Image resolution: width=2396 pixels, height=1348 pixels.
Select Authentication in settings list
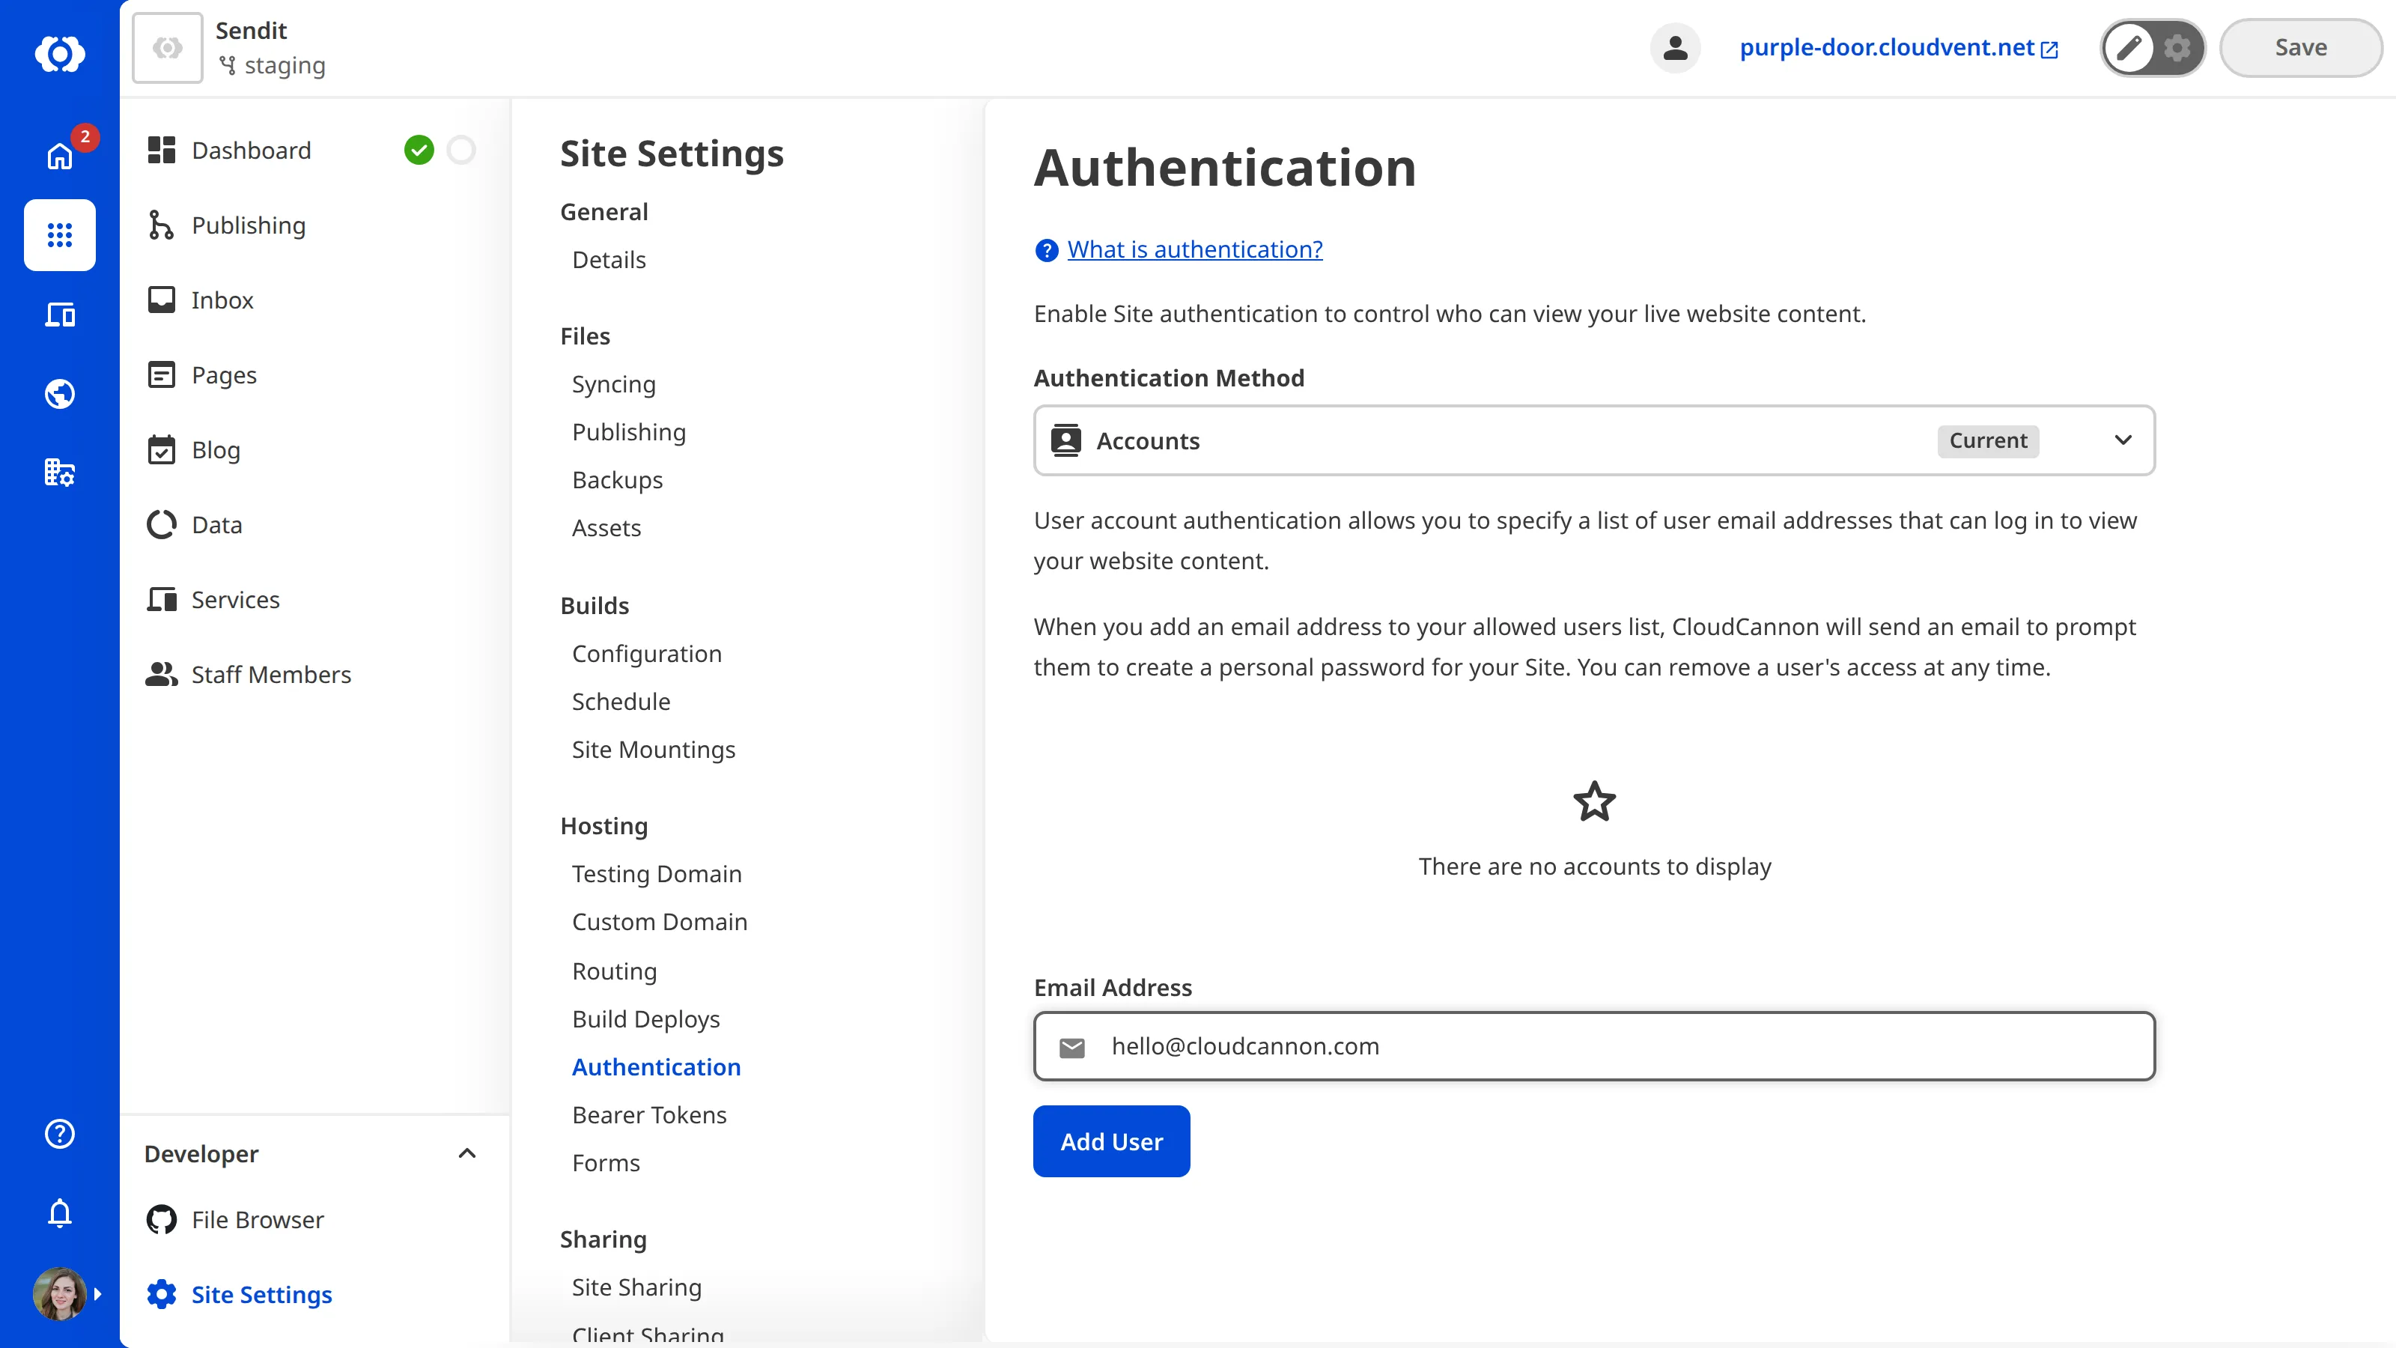[656, 1067]
